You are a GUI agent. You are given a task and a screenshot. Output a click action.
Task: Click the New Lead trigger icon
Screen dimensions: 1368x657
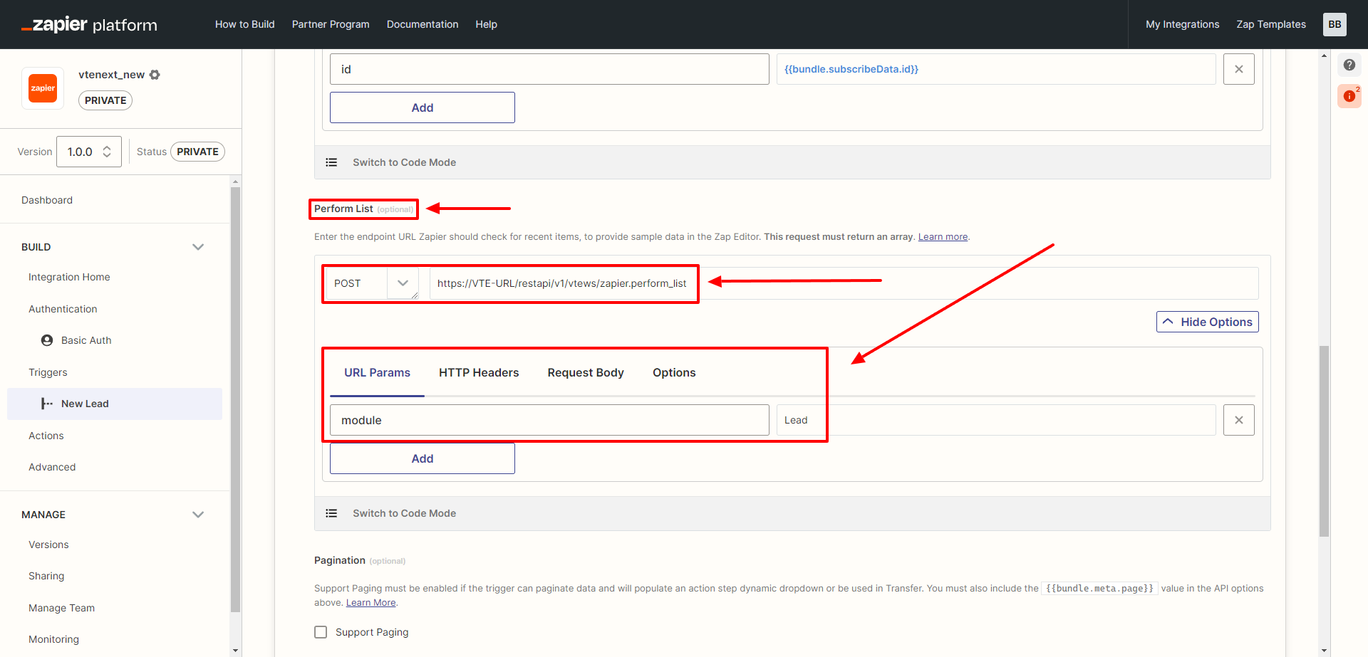point(47,404)
